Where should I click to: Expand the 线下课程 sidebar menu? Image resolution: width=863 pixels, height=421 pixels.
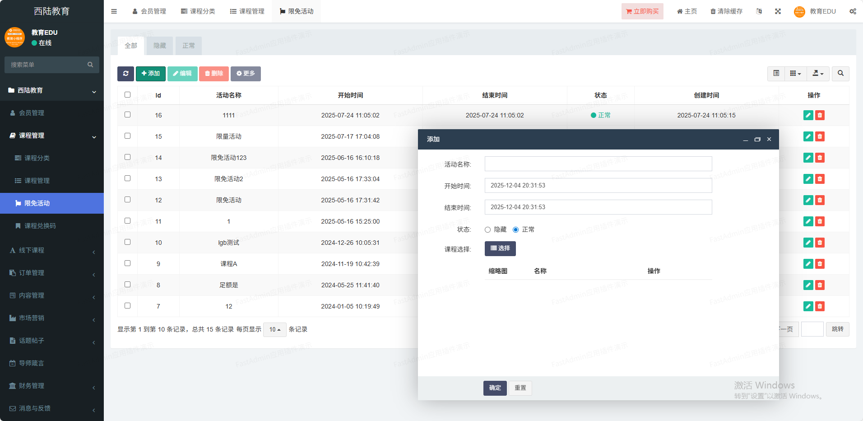point(52,250)
